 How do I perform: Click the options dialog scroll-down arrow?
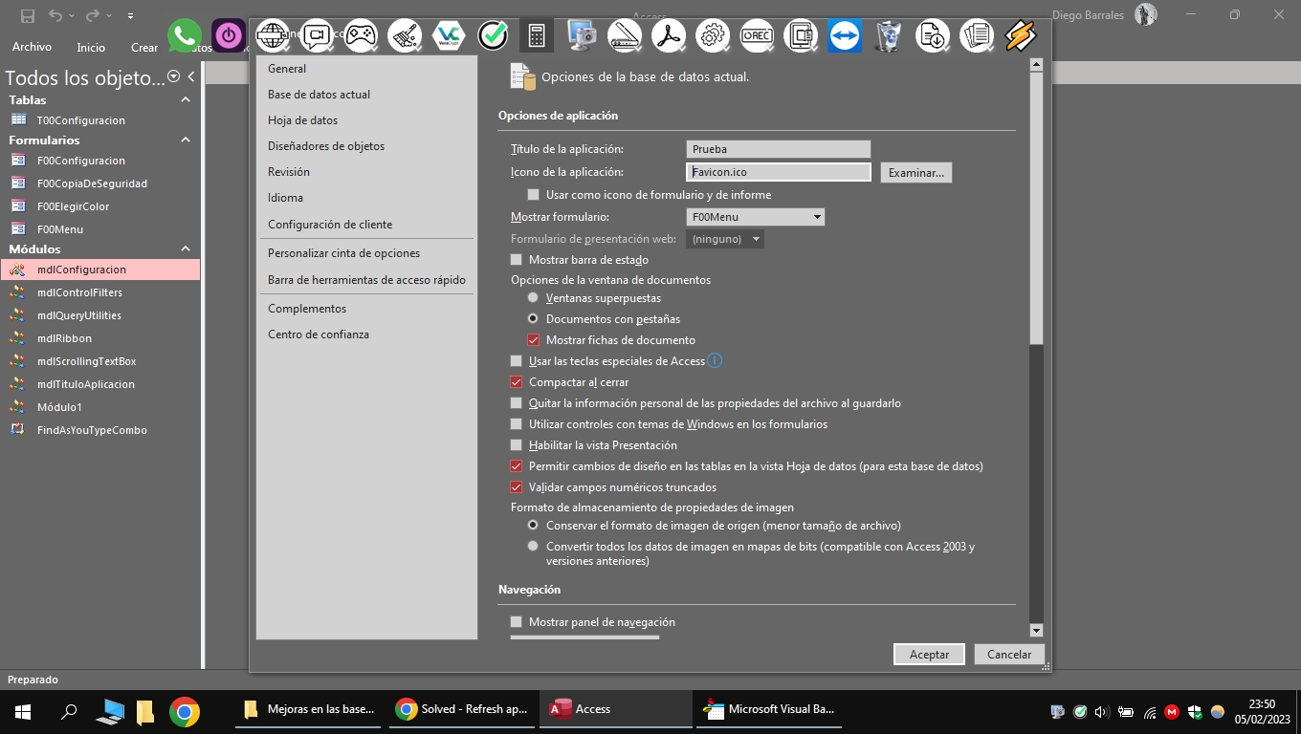click(x=1036, y=630)
